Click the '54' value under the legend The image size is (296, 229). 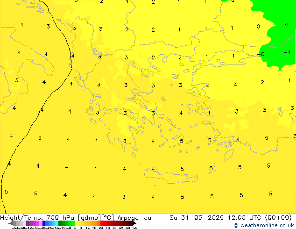(134, 228)
